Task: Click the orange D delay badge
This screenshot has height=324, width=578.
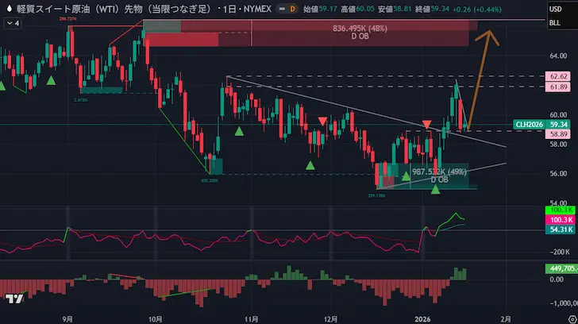Action: coord(291,8)
